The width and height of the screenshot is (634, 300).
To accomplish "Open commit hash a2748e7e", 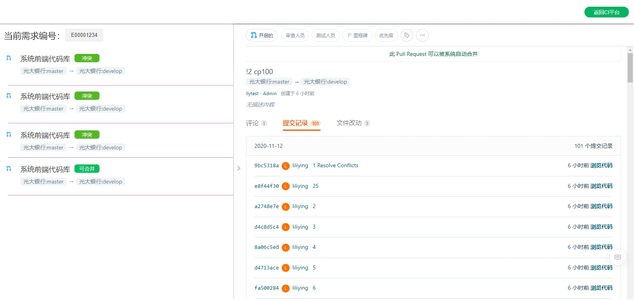I will coord(266,206).
